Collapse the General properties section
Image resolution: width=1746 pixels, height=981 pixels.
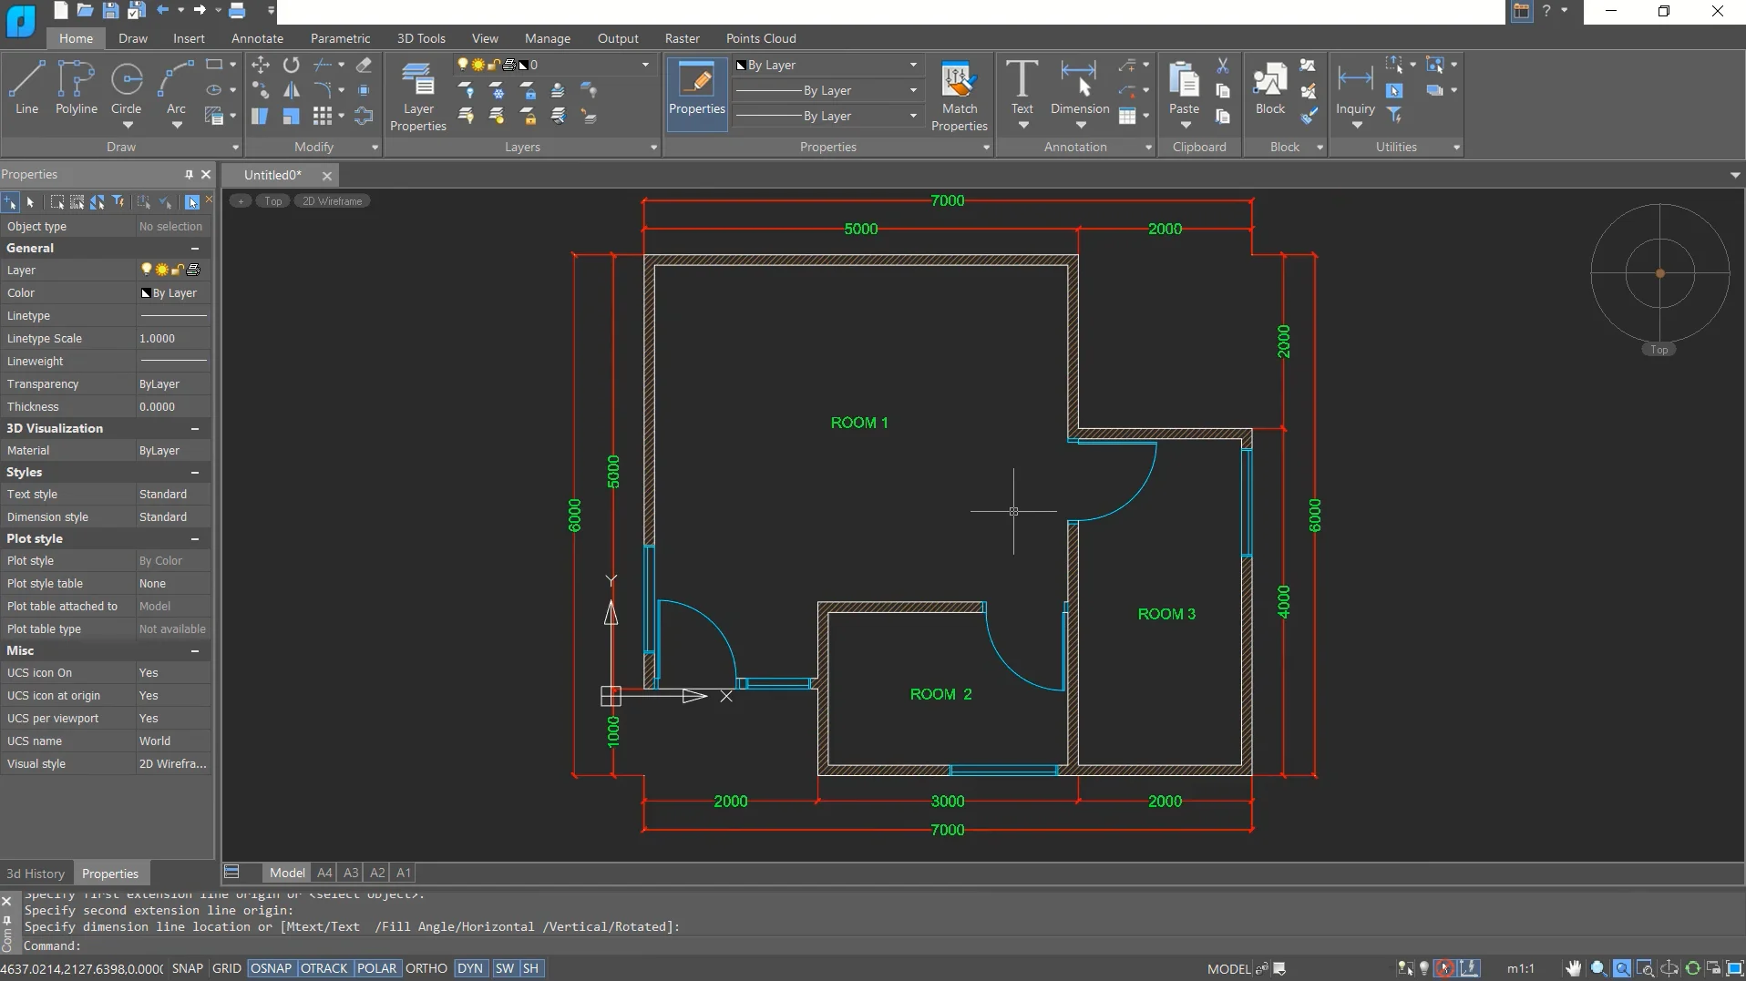[194, 249]
